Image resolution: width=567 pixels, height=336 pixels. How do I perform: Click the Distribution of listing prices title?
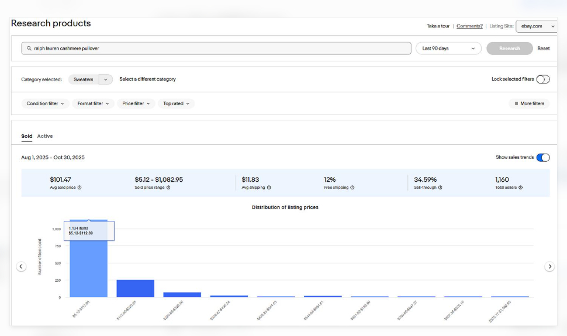(x=285, y=207)
